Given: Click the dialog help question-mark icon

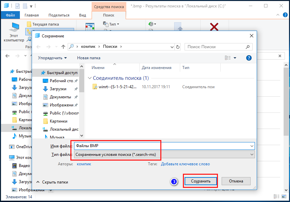Looking at the screenshot, I should click(x=249, y=58).
